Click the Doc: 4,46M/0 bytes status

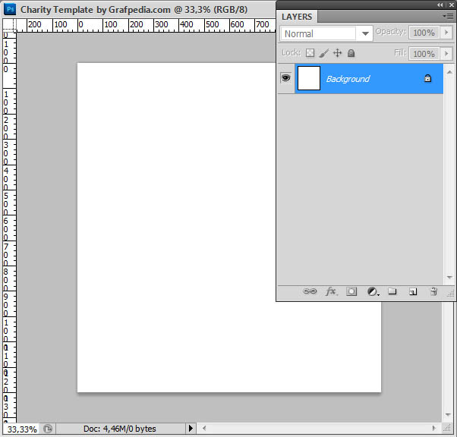pyautogui.click(x=119, y=429)
